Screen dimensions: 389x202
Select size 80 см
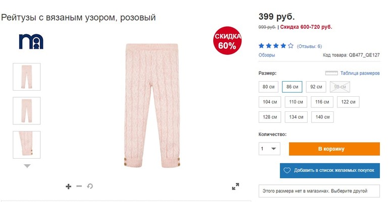click(x=268, y=87)
